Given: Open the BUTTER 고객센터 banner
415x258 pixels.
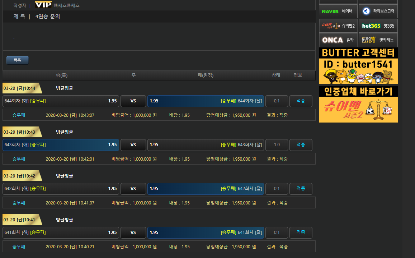Looking at the screenshot, I should 358,66.
